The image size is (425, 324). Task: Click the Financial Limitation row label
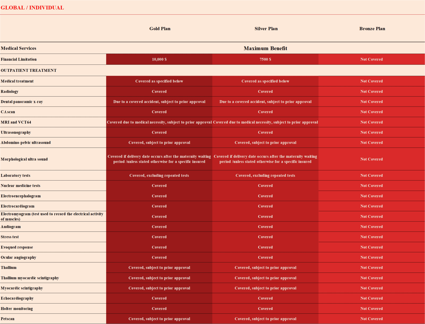[x=19, y=59]
